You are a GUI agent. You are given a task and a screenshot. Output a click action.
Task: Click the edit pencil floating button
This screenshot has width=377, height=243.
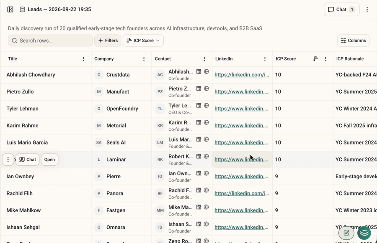point(346,233)
